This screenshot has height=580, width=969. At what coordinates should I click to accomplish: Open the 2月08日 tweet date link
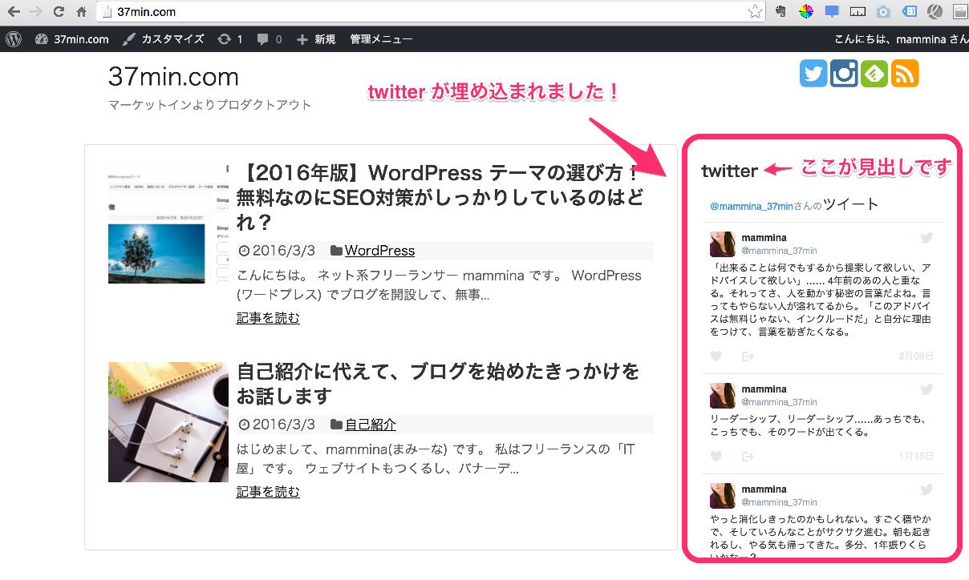pos(916,356)
